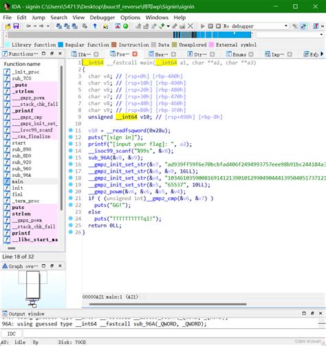Screen dimensions: 326x346
Task: Open the back history dropdown arrow
Action: pyautogui.click(x=35, y=26)
